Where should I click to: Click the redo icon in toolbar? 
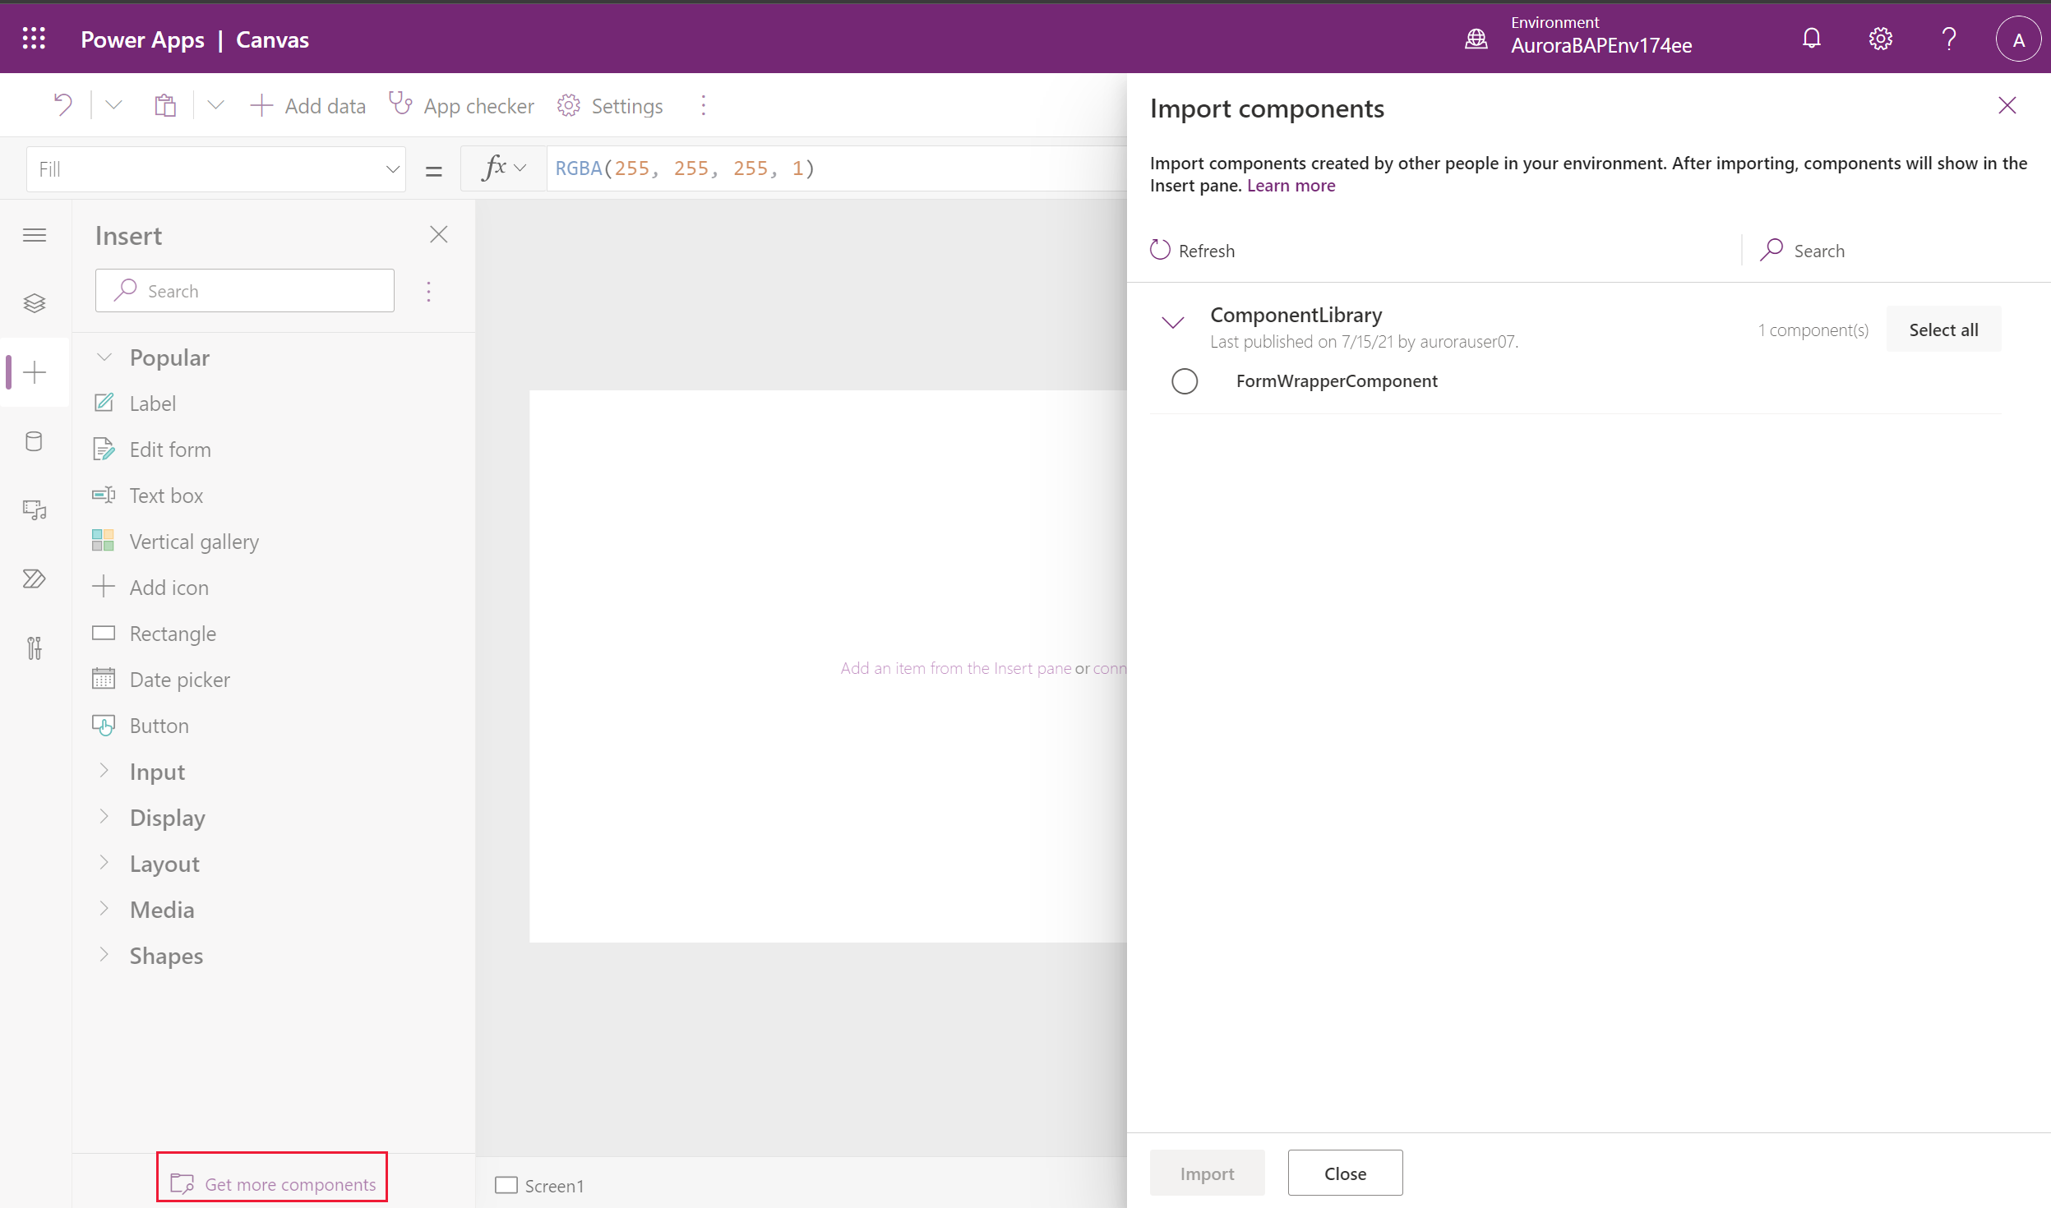[113, 105]
